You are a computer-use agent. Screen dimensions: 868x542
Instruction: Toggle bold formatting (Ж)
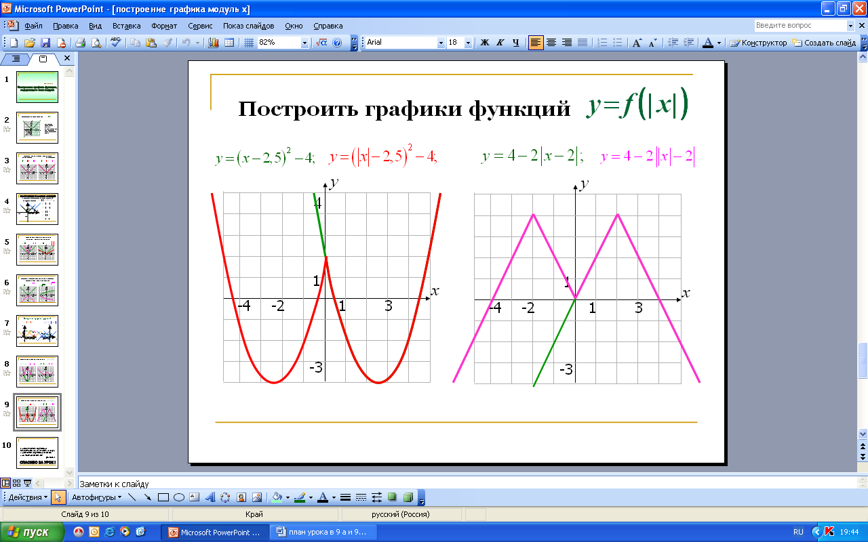coord(485,43)
